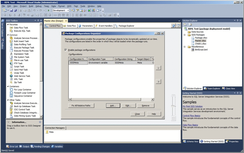Image resolution: width=244 pixels, height=153 pixels.
Task: Click the Edit... button
Action: point(128,106)
